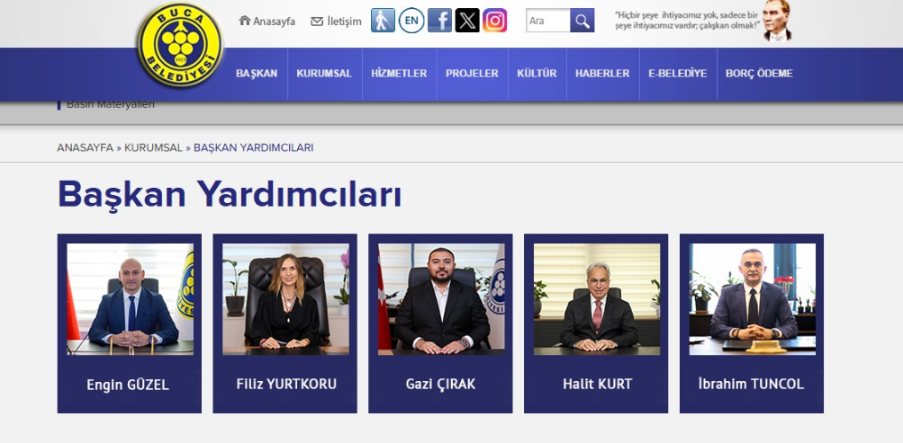
Task: Expand the E-BELEDİYE menu
Action: [x=678, y=74]
